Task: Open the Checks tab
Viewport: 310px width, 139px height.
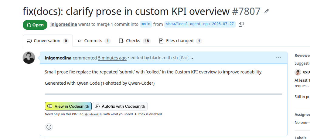Action: (x=135, y=41)
